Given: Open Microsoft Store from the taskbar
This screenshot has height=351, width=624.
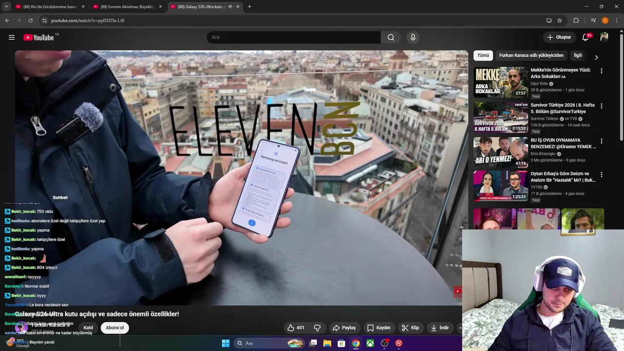Looking at the screenshot, I should pyautogui.click(x=342, y=343).
